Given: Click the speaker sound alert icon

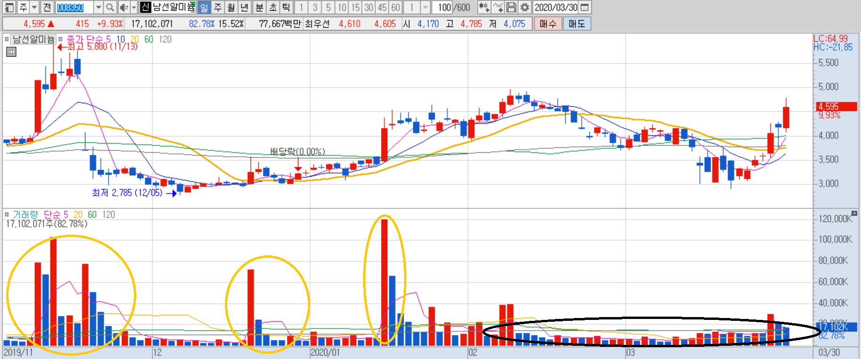Looking at the screenshot, I should [x=124, y=7].
